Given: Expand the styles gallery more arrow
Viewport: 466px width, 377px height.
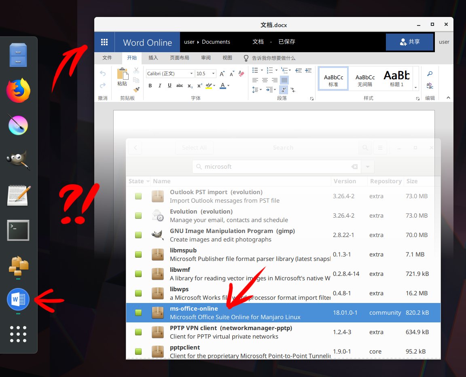Looking at the screenshot, I should 415,87.
